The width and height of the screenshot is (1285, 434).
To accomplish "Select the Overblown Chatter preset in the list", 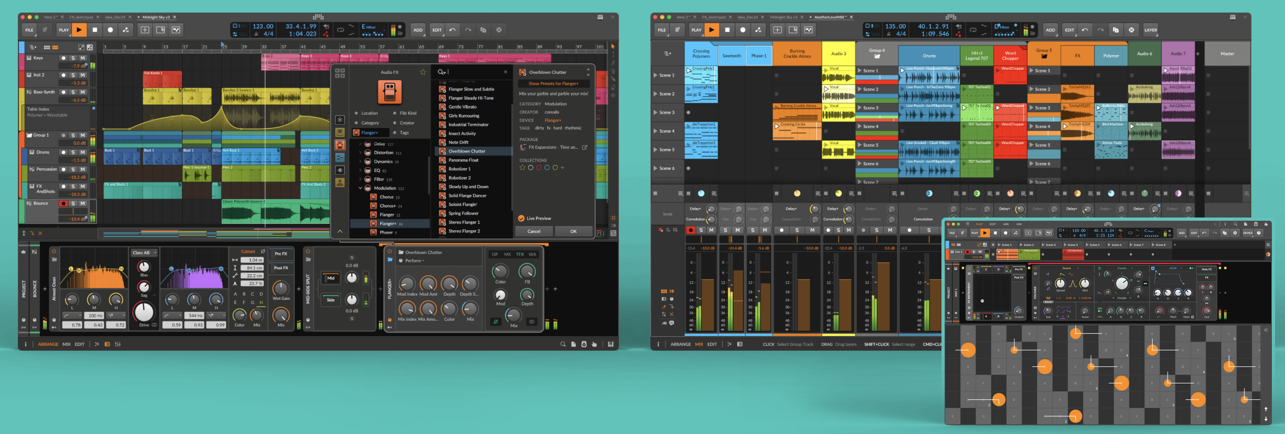I will coord(474,151).
